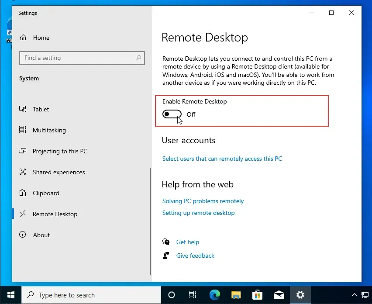Screen dimensions: 372x304
Task: Open Microsoft Store from the taskbar
Action: [x=258, y=295]
